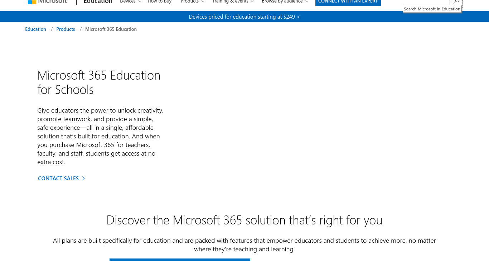Click the All plans are built specifically paragraph
The image size is (489, 261).
click(245, 245)
